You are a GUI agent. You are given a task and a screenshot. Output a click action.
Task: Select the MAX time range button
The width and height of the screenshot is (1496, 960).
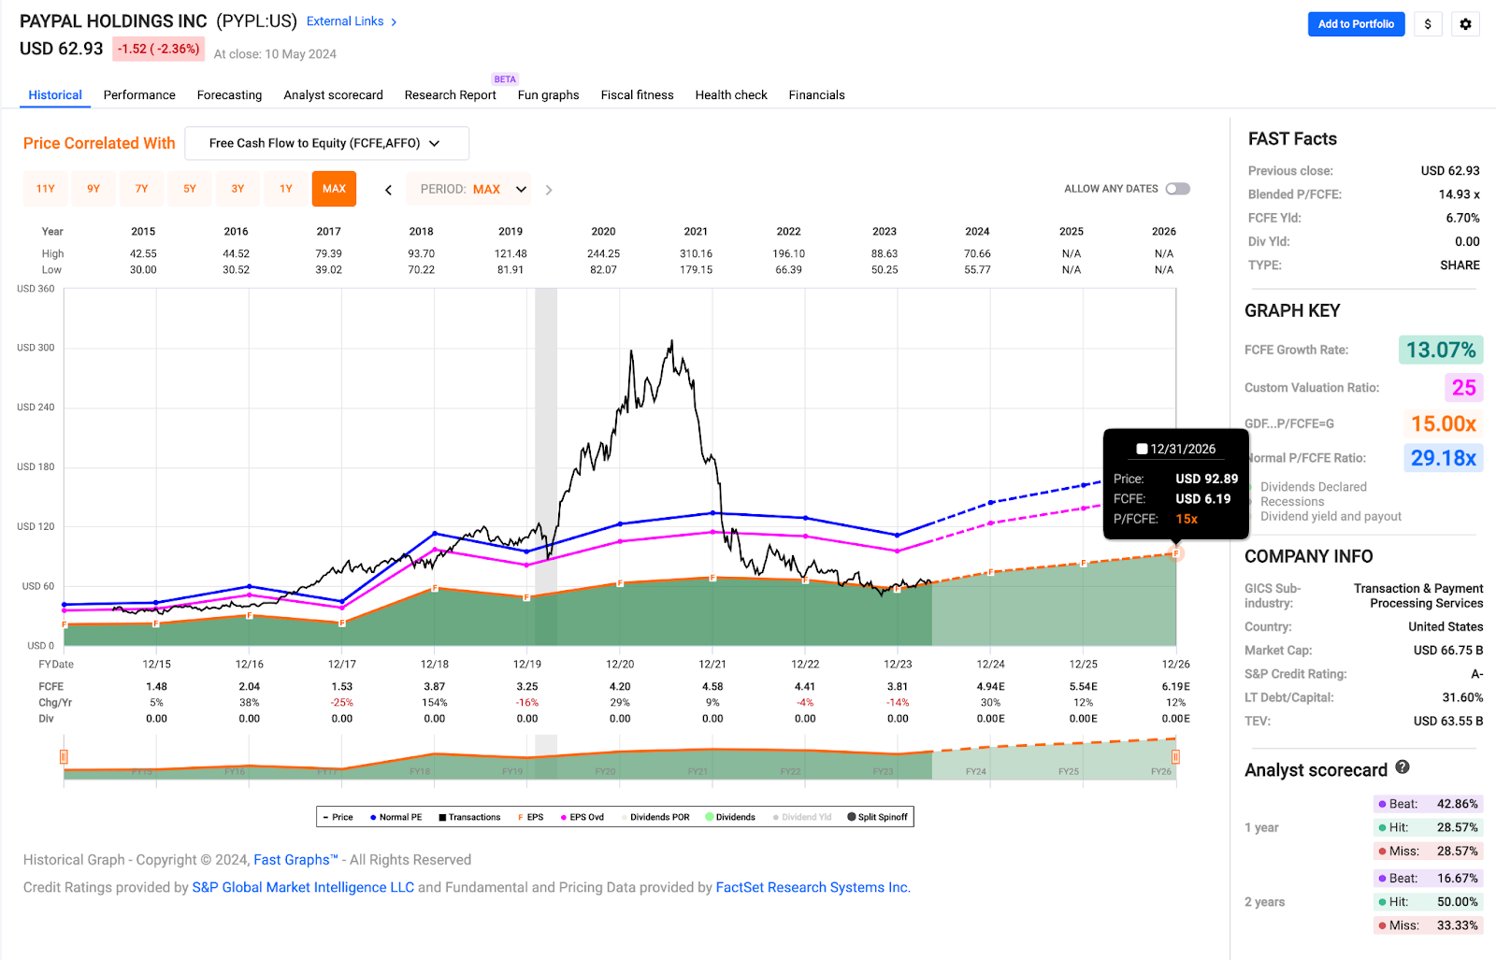tap(334, 189)
